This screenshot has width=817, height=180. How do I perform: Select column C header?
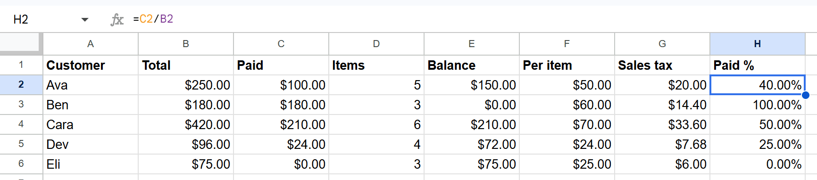[281, 44]
